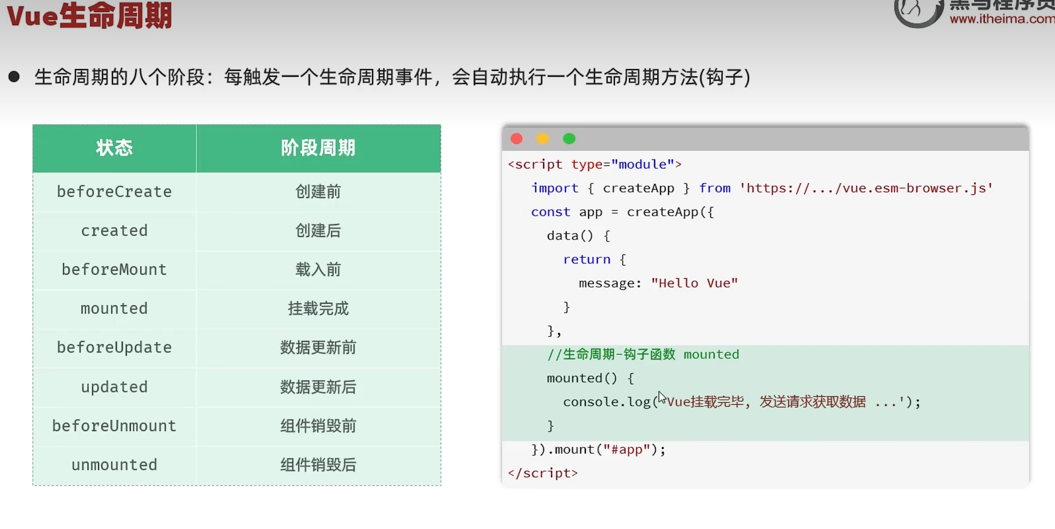Select the beforeUpdate table cell

click(114, 348)
